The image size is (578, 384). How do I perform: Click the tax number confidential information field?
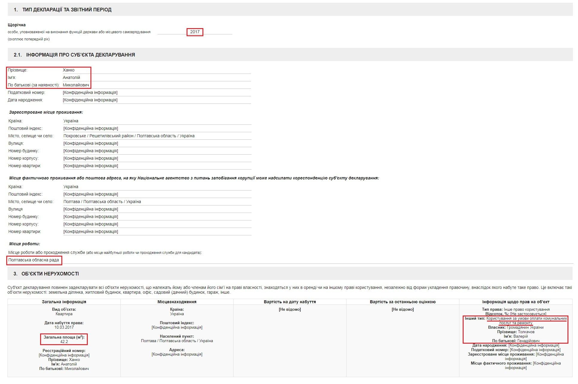(x=90, y=92)
